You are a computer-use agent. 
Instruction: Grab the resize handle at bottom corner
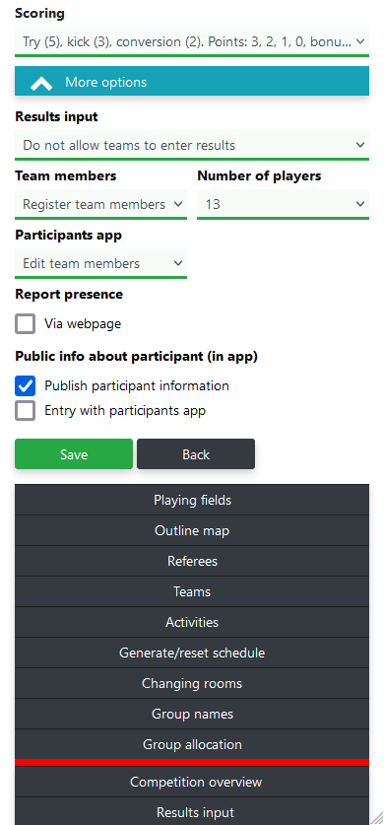[377, 818]
